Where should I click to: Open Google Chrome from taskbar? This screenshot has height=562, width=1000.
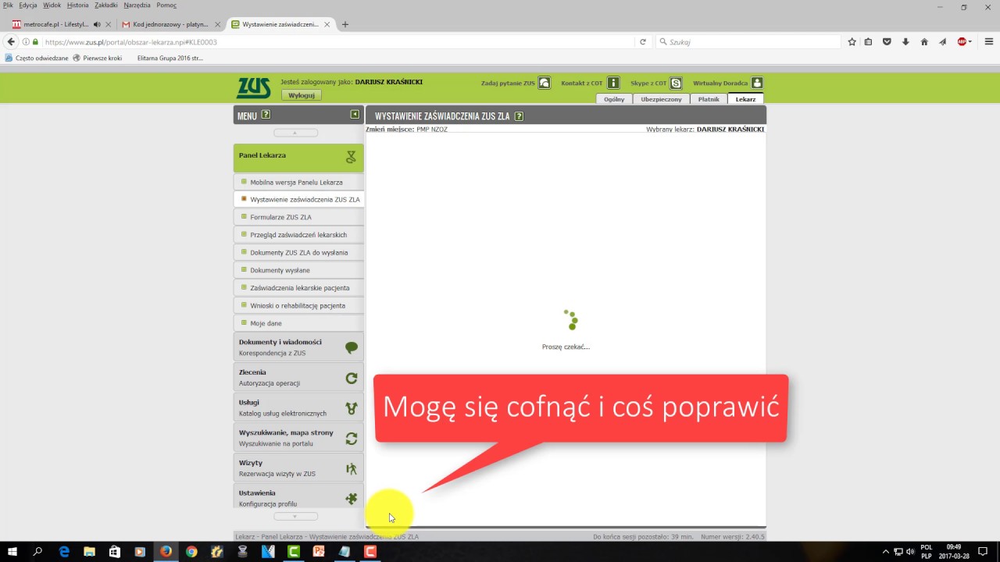(191, 551)
